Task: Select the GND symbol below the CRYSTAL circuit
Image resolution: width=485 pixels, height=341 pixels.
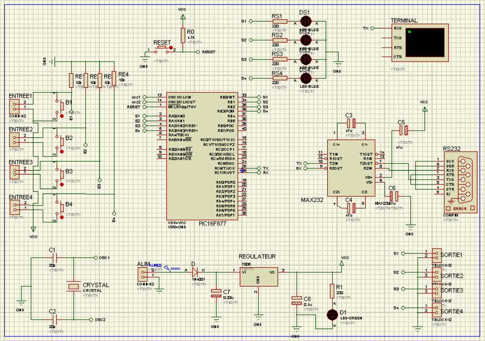Action: [21, 302]
